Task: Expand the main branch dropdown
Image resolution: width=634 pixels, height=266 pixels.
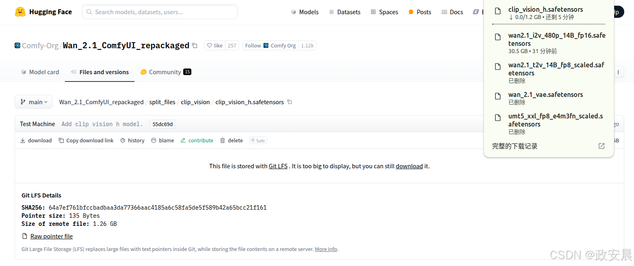Action: tap(34, 102)
